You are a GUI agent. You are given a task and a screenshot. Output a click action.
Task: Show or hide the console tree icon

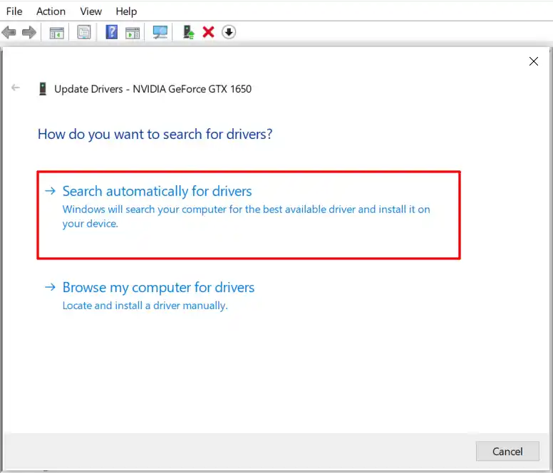56,33
